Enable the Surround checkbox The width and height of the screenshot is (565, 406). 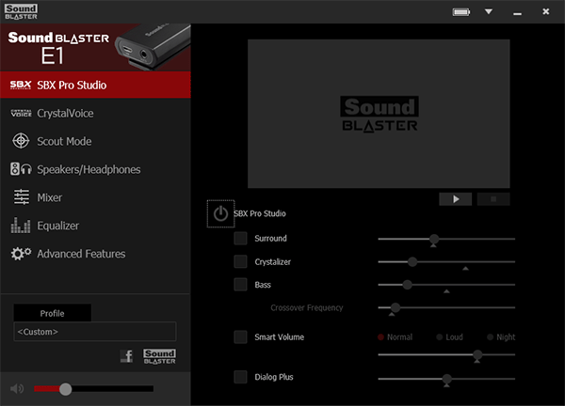coord(240,238)
